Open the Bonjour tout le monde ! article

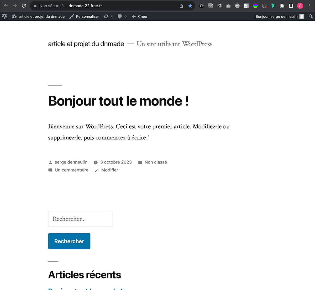(x=118, y=101)
